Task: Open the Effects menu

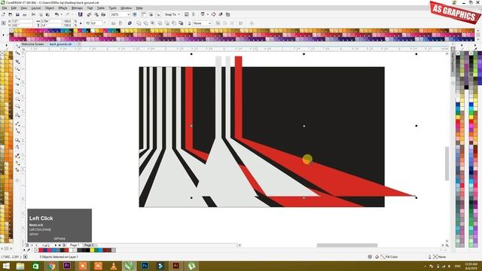Action: pyautogui.click(x=63, y=8)
